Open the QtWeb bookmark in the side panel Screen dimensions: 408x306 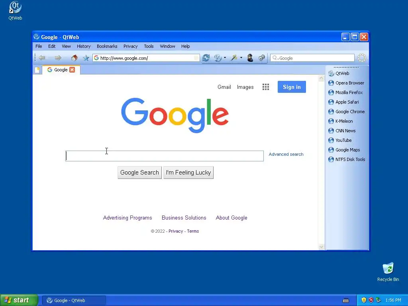(339, 73)
